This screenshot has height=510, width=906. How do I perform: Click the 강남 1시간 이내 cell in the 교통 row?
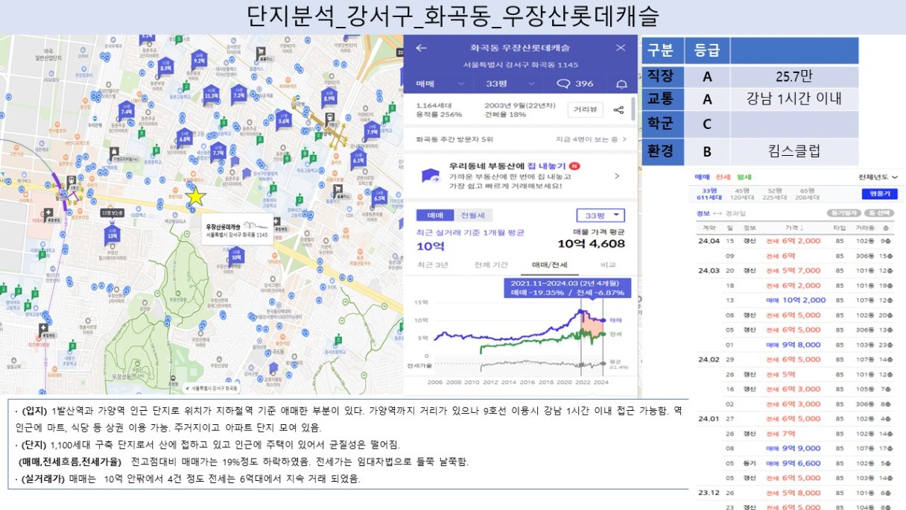(x=794, y=98)
